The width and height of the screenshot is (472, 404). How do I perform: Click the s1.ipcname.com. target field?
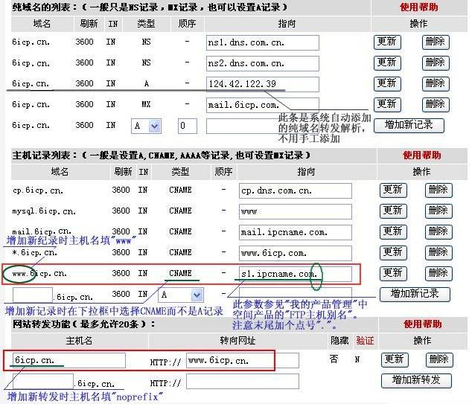coord(296,274)
